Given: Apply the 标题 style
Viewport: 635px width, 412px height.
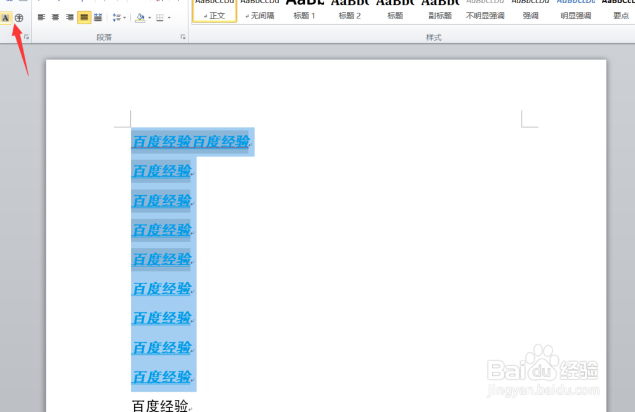Looking at the screenshot, I should pos(395,11).
